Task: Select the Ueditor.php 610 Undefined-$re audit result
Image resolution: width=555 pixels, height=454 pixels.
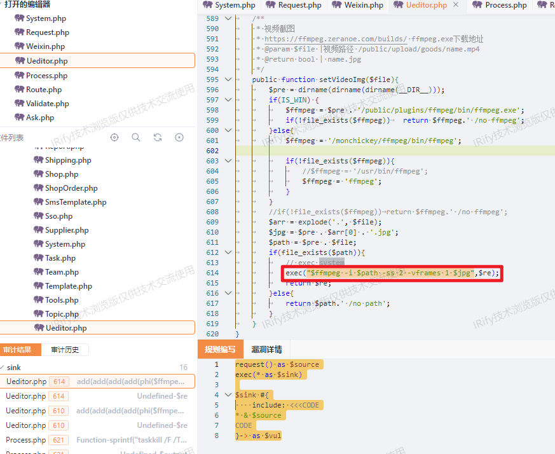Action: (x=97, y=425)
